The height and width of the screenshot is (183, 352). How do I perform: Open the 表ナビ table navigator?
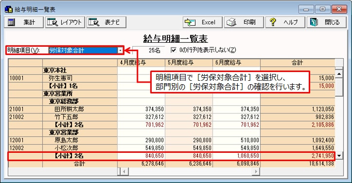(x=106, y=22)
